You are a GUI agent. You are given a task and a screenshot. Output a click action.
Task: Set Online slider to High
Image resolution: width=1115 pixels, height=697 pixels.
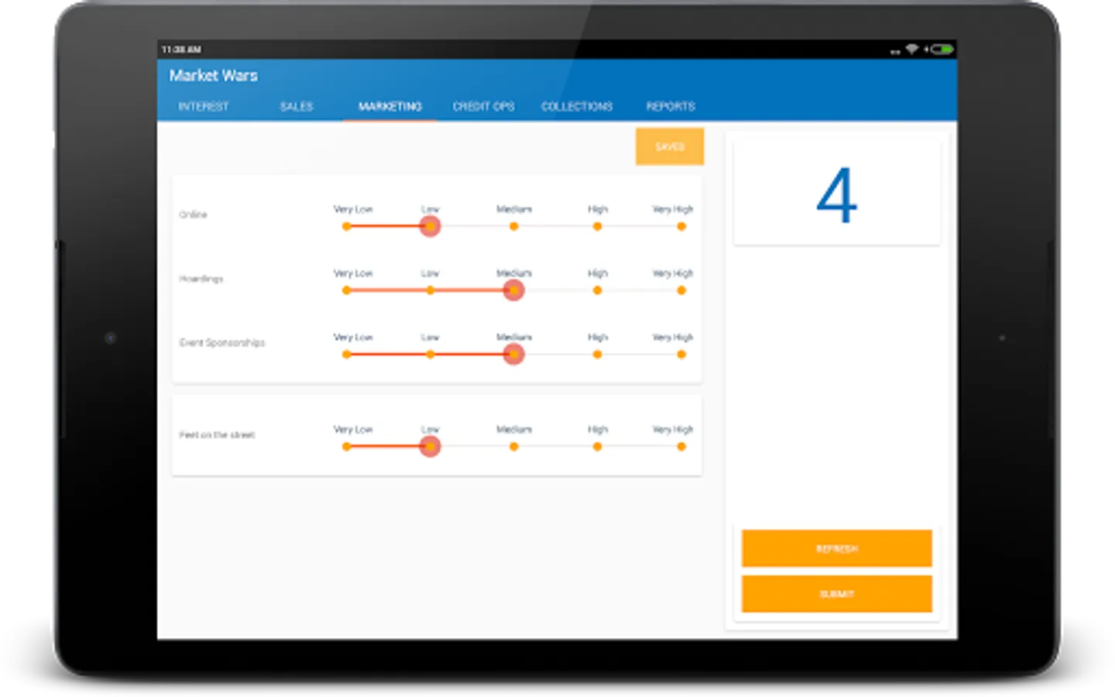[x=597, y=226]
